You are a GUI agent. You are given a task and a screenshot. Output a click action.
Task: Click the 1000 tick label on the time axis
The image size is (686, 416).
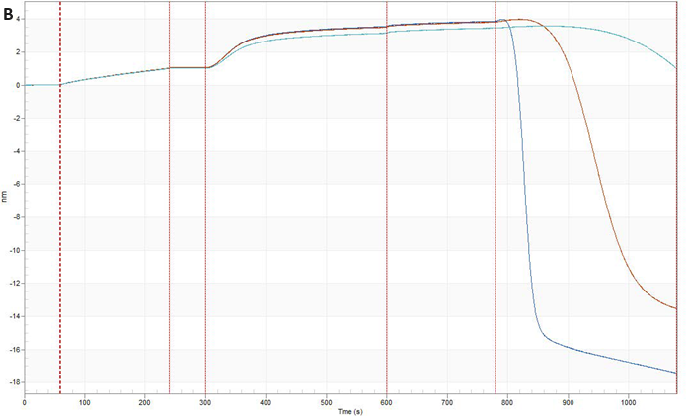tap(628, 402)
